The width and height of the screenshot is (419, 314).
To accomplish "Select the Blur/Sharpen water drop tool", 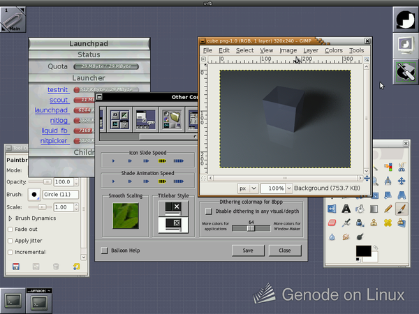I will tap(332, 237).
